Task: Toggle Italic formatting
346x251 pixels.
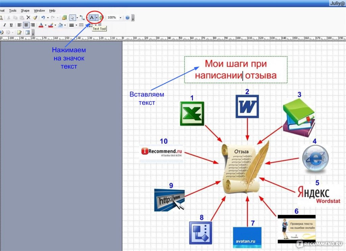Action: pyautogui.click(x=4, y=25)
